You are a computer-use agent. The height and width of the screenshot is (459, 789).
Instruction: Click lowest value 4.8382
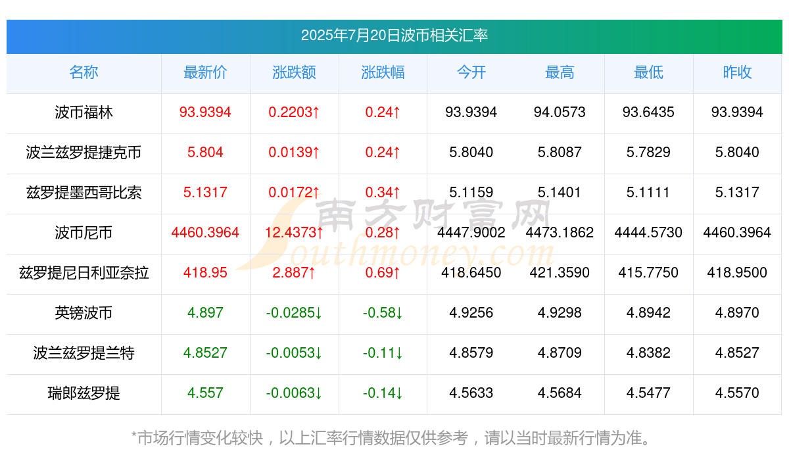(x=648, y=353)
